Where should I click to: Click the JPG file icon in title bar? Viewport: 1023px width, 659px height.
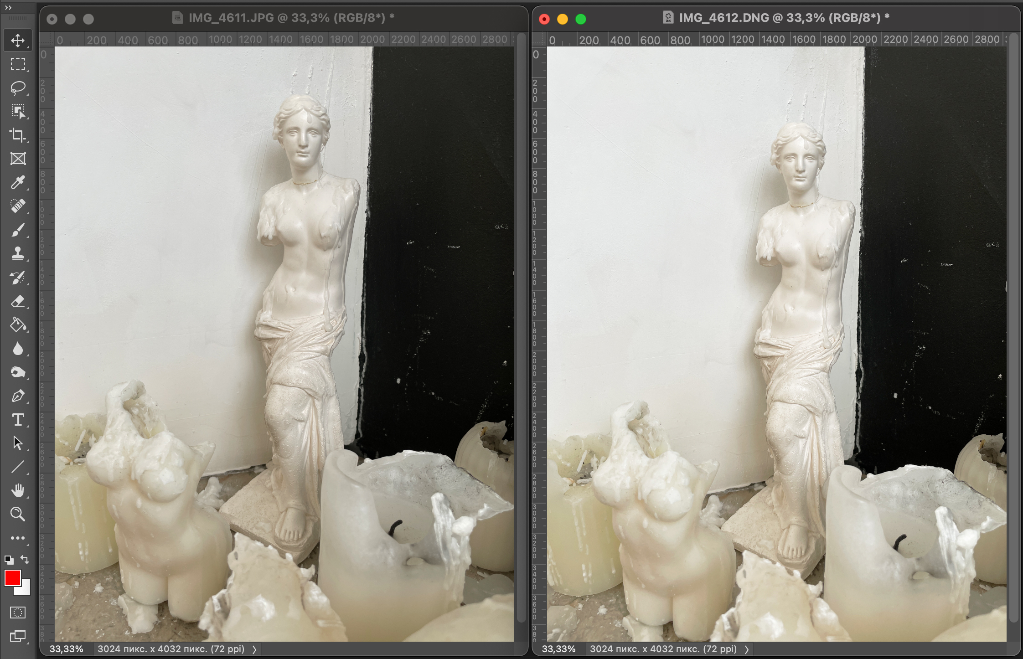coord(177,18)
